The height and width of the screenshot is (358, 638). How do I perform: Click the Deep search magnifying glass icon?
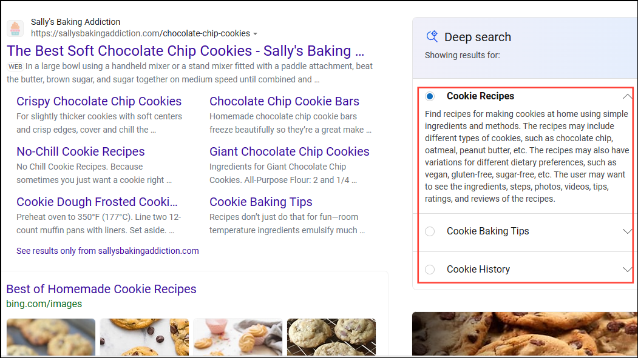pos(432,36)
